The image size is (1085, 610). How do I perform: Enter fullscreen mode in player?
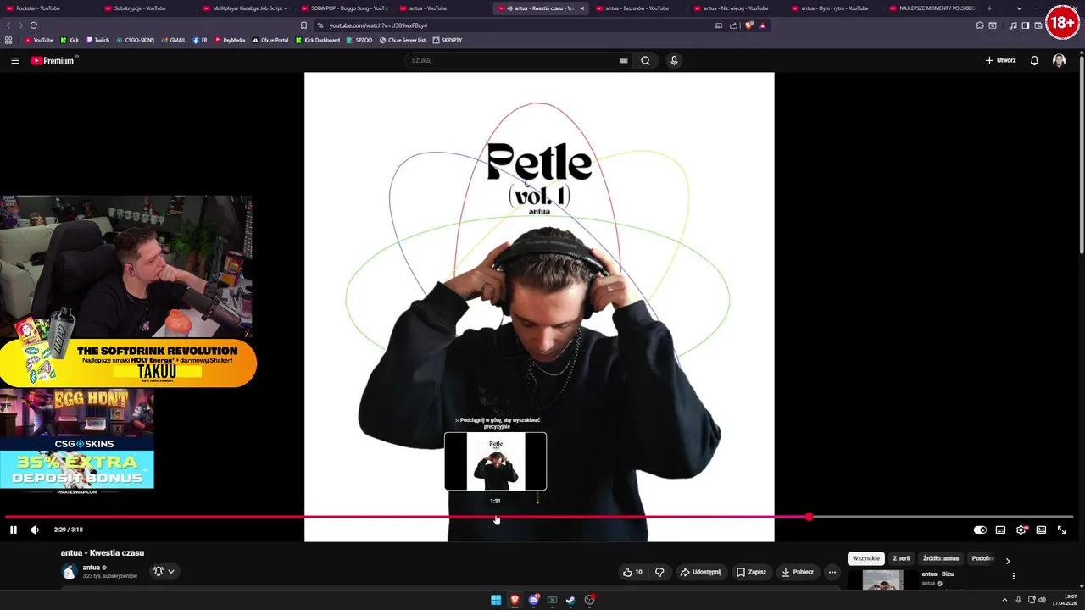pyautogui.click(x=1061, y=530)
